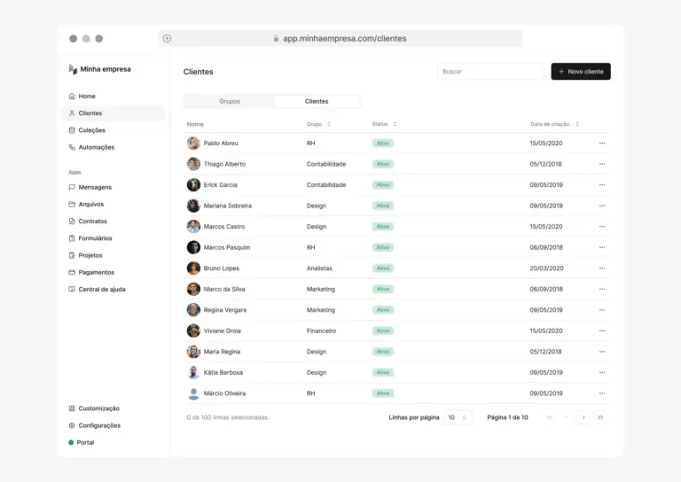Open options menu for Mariana Sobreira
This screenshot has height=482, width=681.
[x=602, y=206]
